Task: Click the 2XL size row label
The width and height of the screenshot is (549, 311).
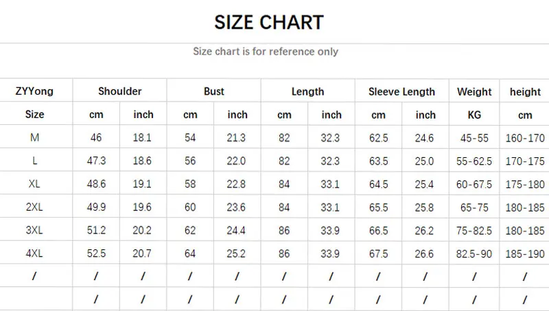Action: point(34,207)
